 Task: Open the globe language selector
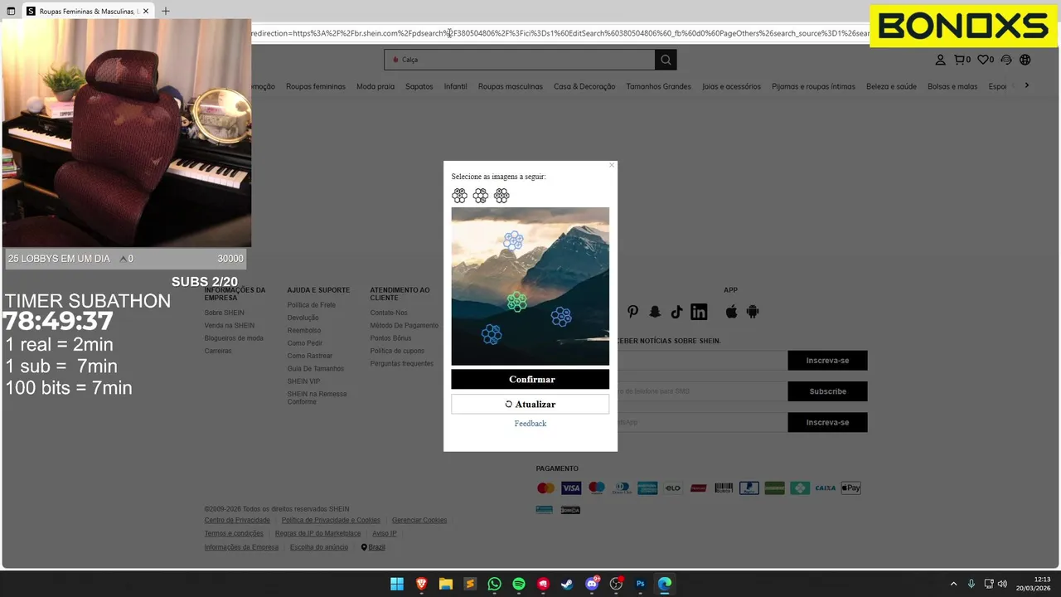[1025, 60]
